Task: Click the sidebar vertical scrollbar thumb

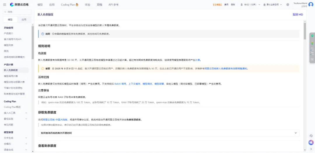Action: click(33, 42)
